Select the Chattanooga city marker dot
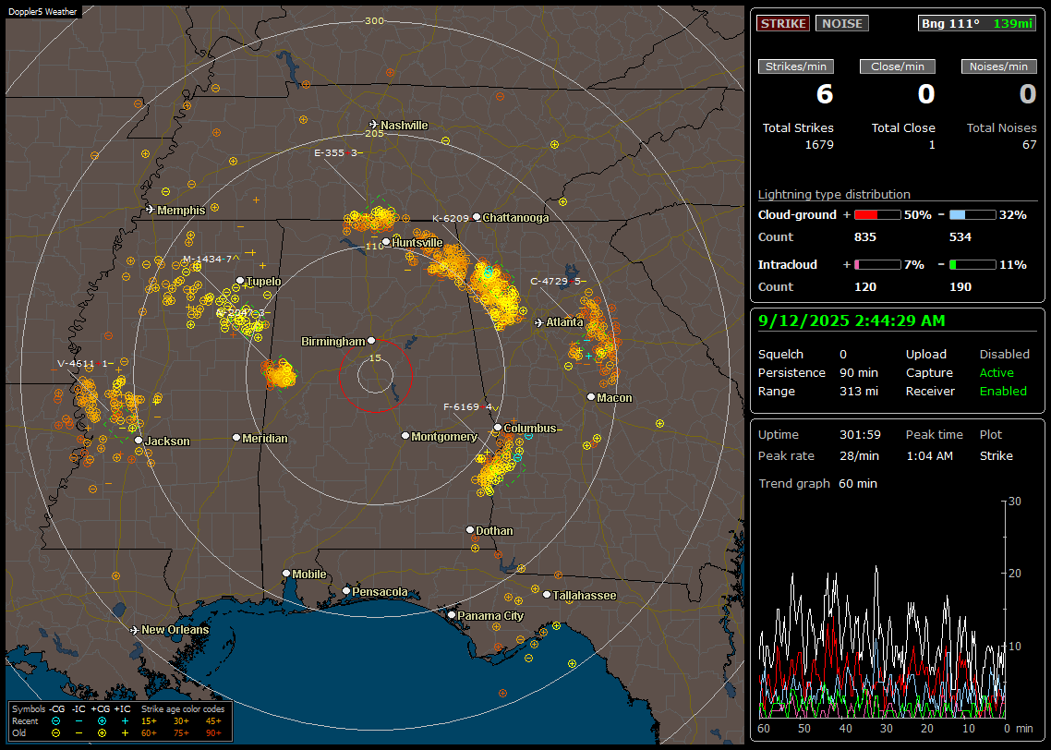The width and height of the screenshot is (1051, 750). [477, 217]
